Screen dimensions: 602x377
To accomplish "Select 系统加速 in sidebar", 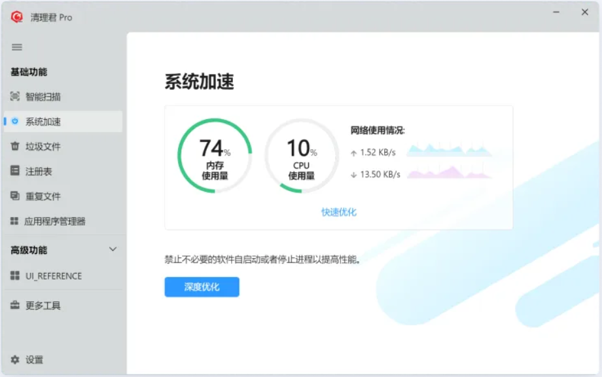I will (x=63, y=121).
